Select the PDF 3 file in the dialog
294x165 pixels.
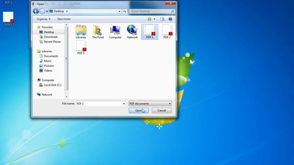(81, 48)
